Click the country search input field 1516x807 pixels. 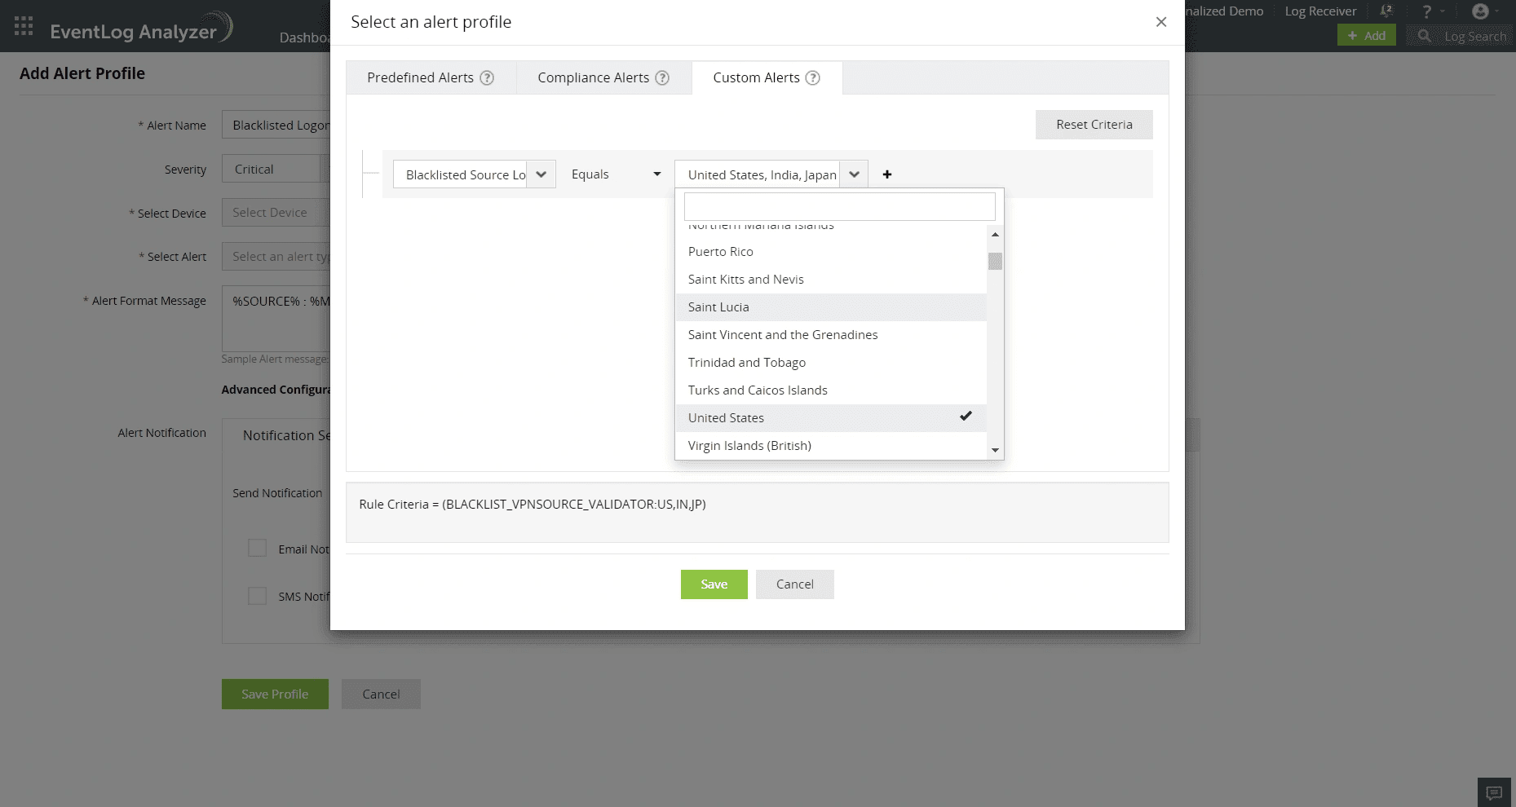click(x=840, y=206)
